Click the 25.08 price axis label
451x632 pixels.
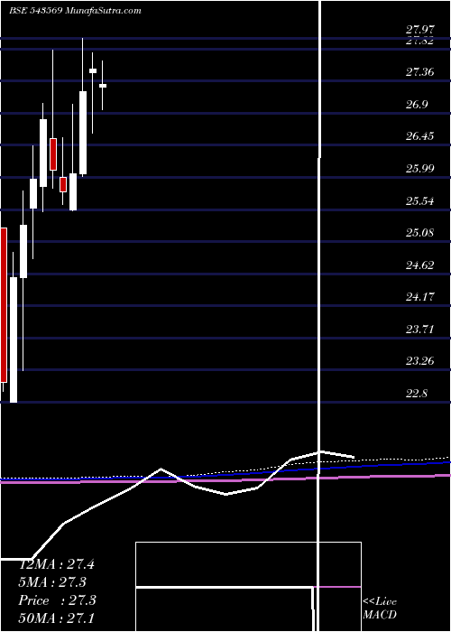(419, 233)
